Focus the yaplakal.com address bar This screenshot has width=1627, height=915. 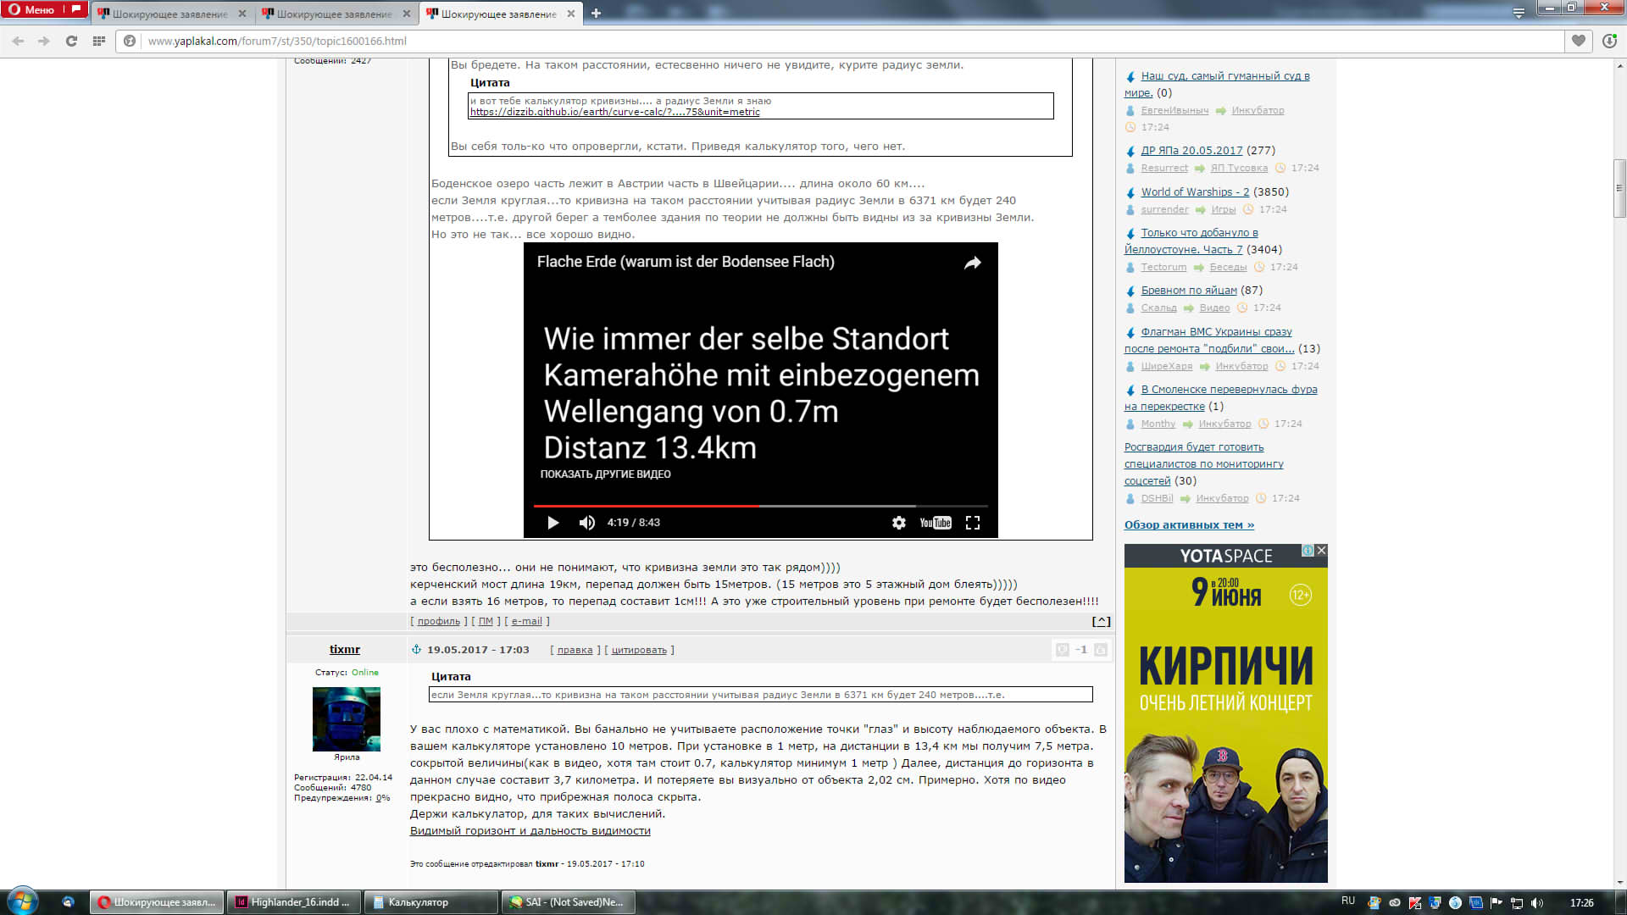coord(847,41)
